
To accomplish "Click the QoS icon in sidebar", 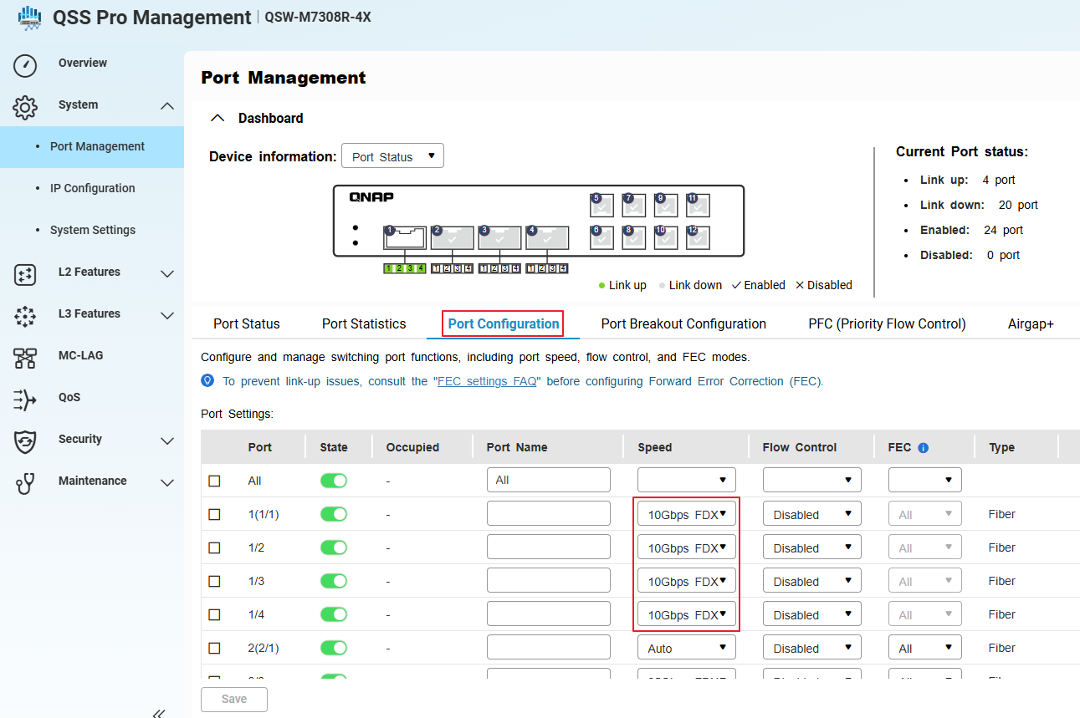I will pos(25,400).
